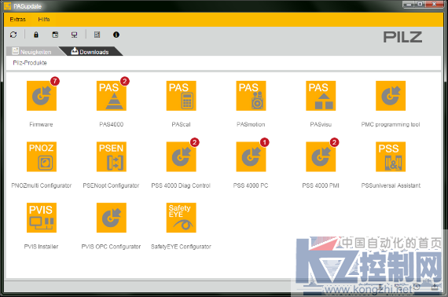448x297 pixels.
Task: Click the PILZ logo
Action: tap(402, 37)
